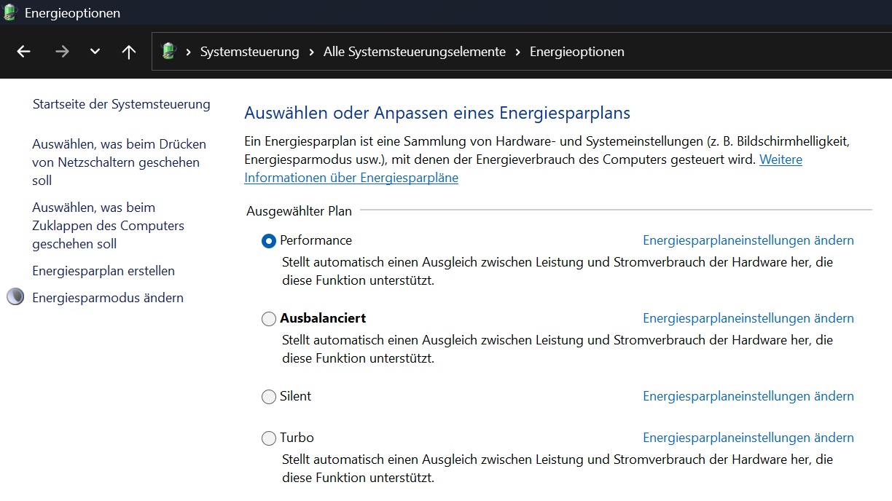This screenshot has height=501, width=892.
Task: Click the moon icon beside Energiesparmodus ändern
Action: click(x=15, y=297)
